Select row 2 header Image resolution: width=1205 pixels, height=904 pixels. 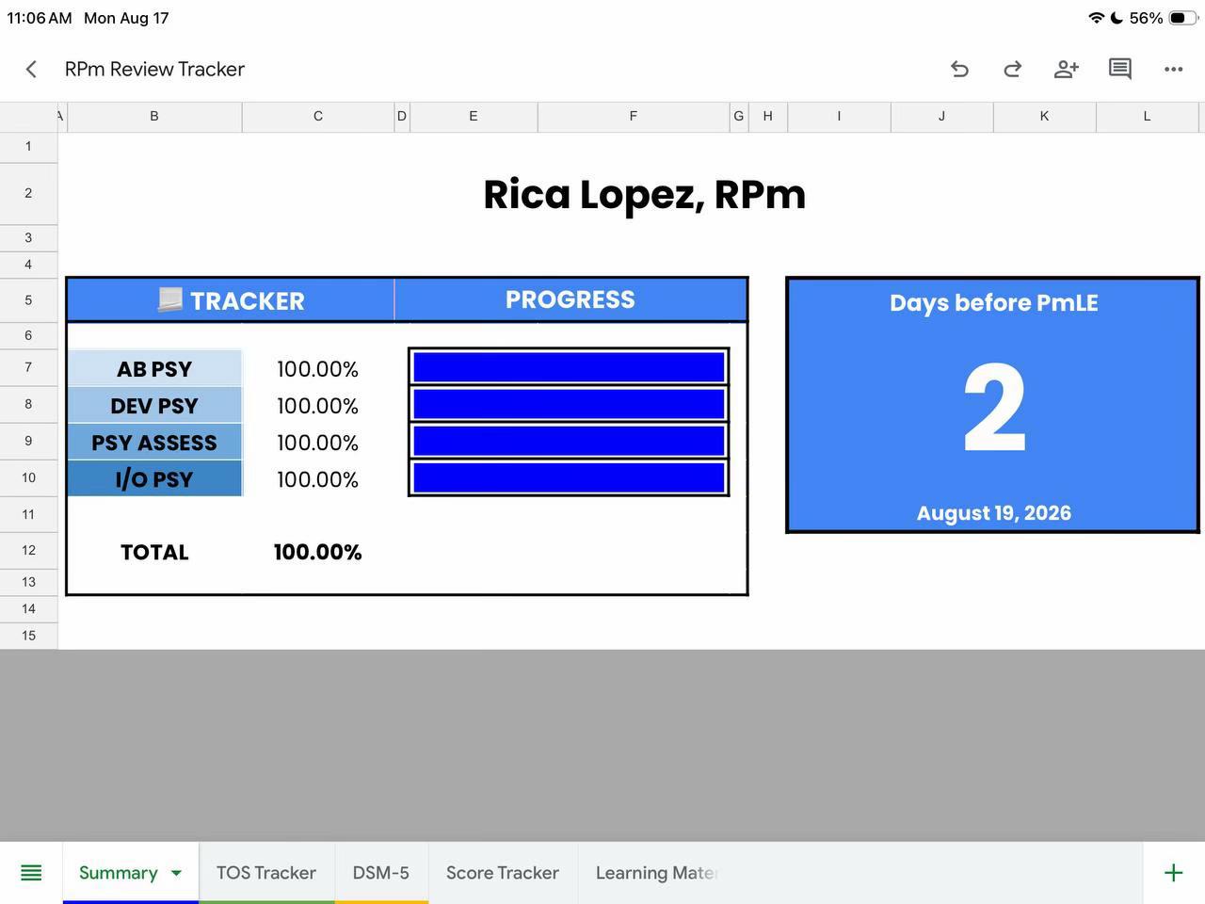(x=28, y=193)
